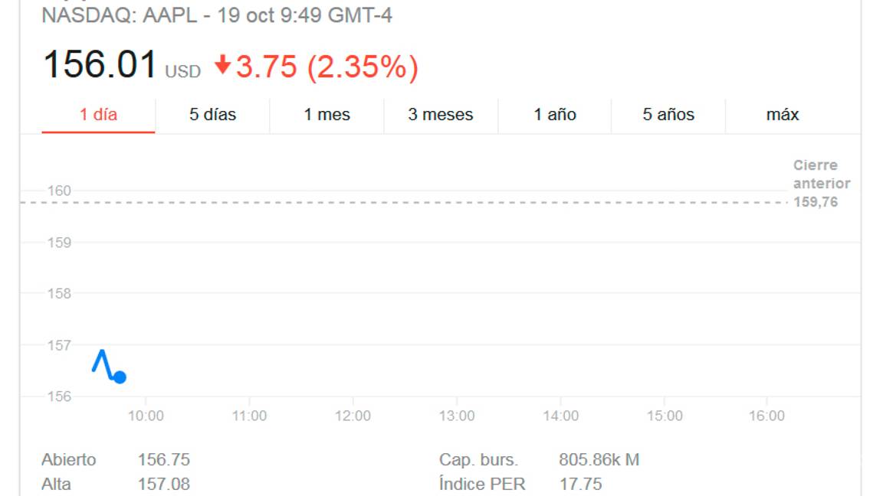Click the "Índice PER" ratio 17.75
883x496 pixels.
(x=583, y=484)
